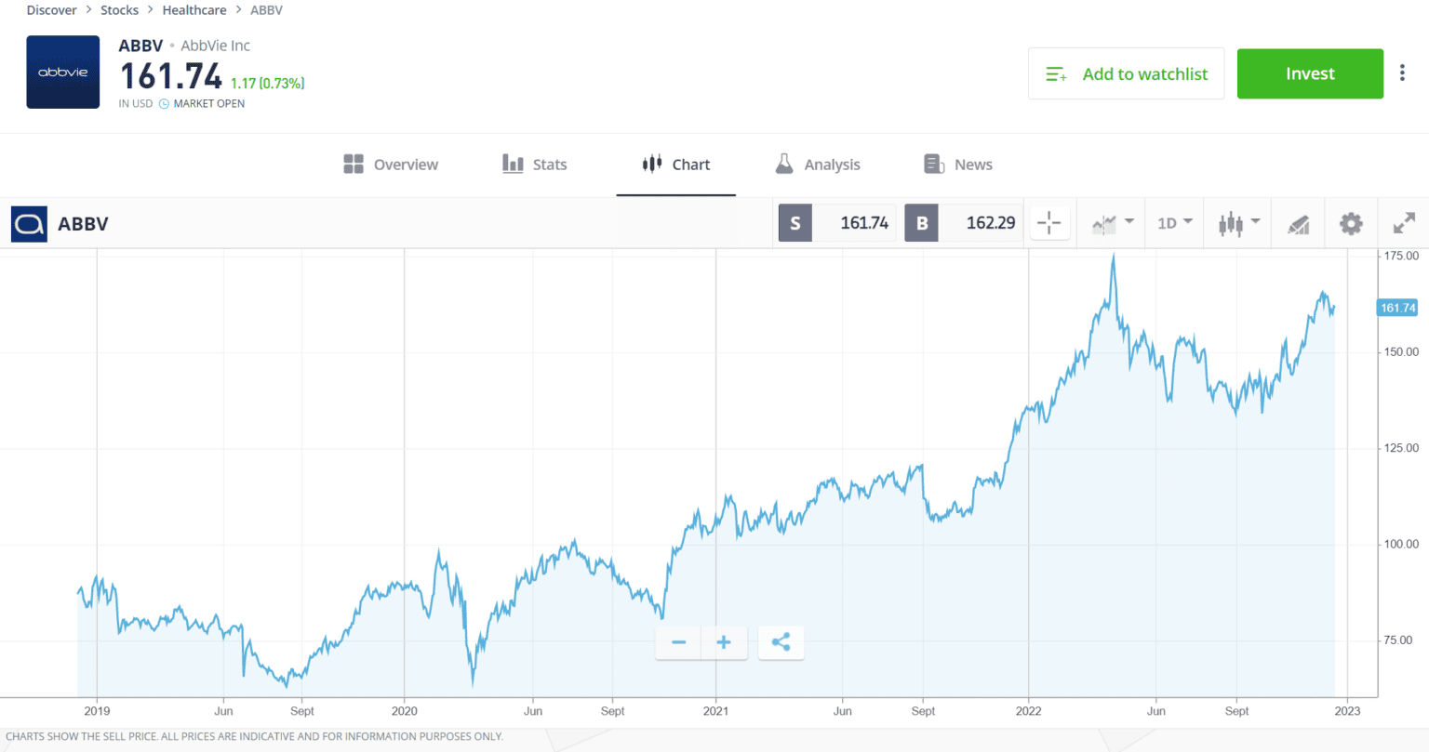Click the green Invest button

pos(1309,73)
